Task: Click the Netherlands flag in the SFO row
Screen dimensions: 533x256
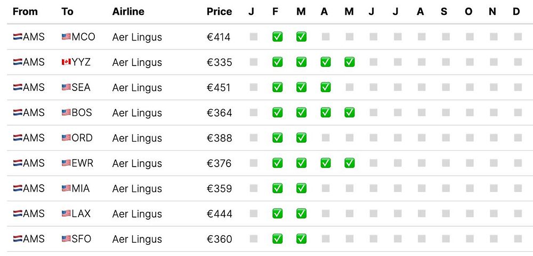Action: pyautogui.click(x=18, y=239)
